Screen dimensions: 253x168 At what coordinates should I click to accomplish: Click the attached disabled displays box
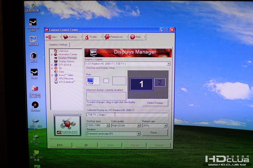point(106,96)
